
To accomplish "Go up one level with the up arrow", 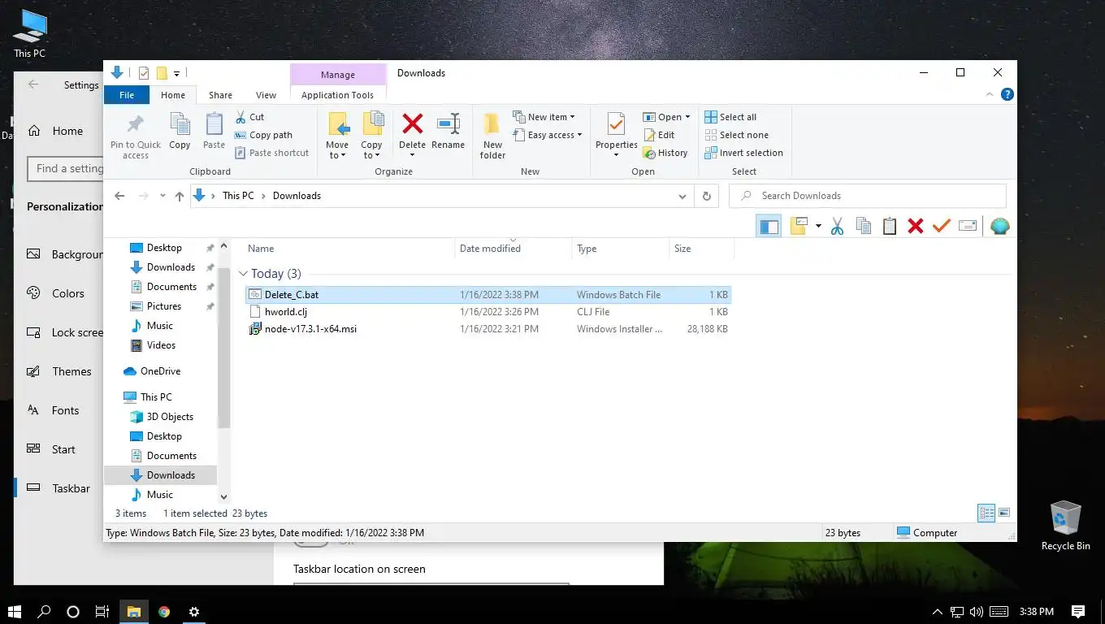I will pos(180,196).
